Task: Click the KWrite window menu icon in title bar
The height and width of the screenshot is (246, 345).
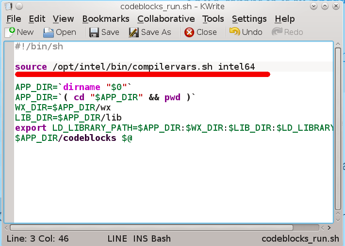Action: [9, 6]
